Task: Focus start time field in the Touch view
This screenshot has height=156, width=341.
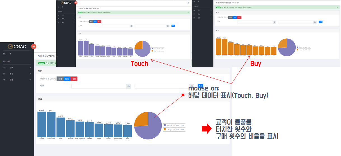Action: tap(114, 26)
